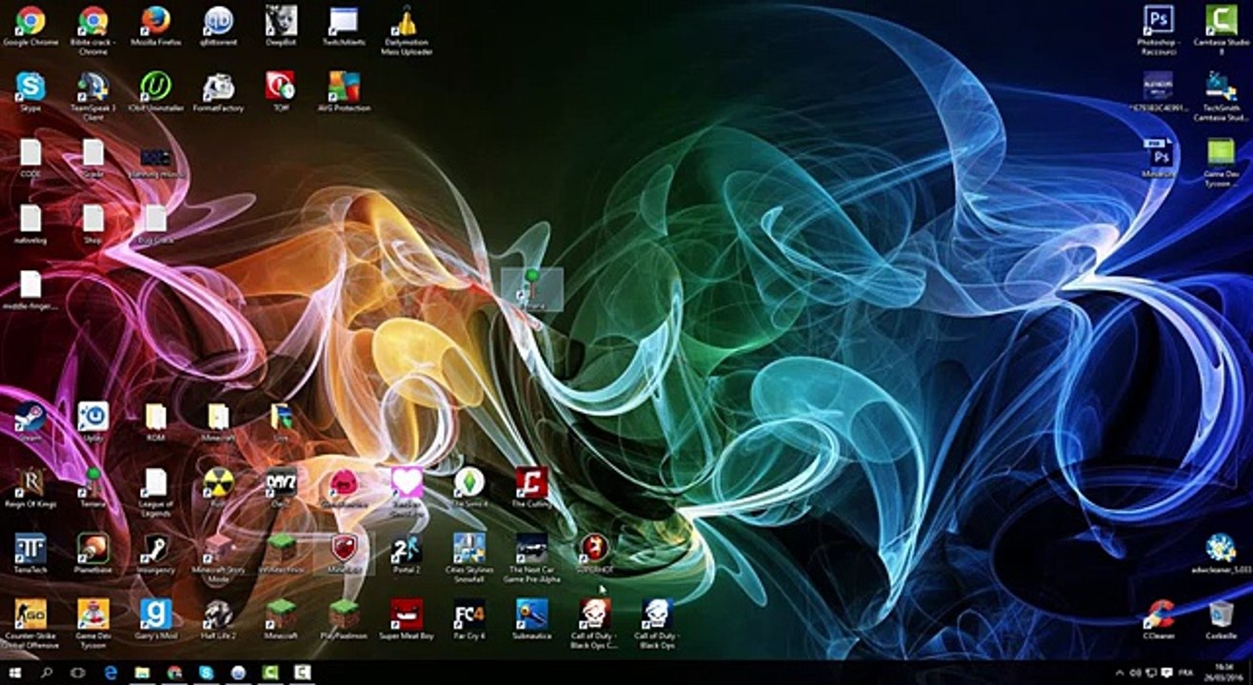
Task: Select the Terraria shortcut in desktop center
Action: (x=532, y=289)
